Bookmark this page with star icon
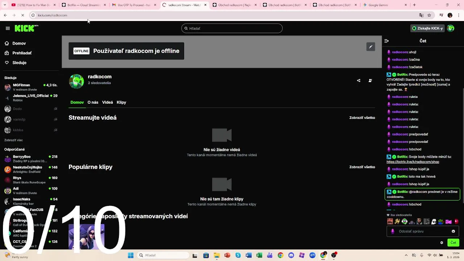Viewport: 464px width, 261px height. click(x=429, y=15)
